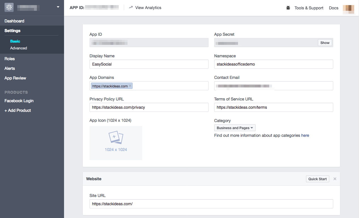This screenshot has width=359, height=218.
Task: Open the Business and Pages category dropdown
Action: [x=234, y=127]
